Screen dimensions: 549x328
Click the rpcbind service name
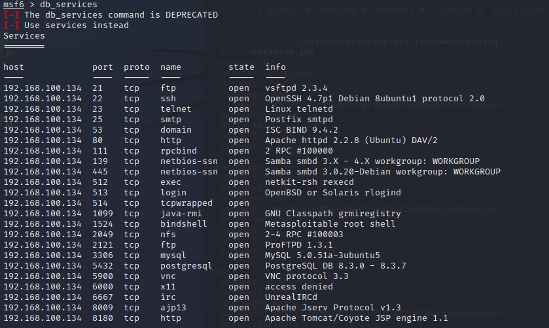pos(179,151)
